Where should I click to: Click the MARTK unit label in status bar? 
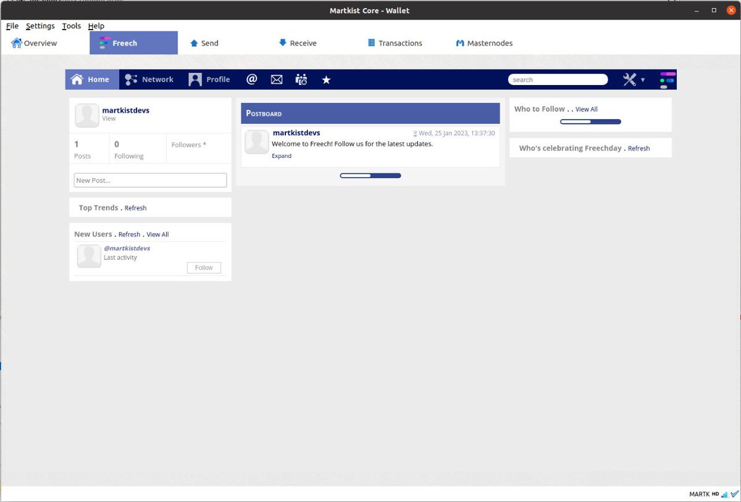click(700, 494)
